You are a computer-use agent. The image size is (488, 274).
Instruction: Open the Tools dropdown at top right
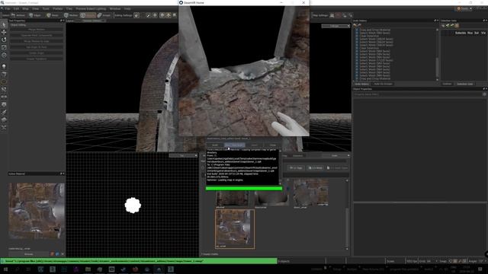click(x=464, y=8)
